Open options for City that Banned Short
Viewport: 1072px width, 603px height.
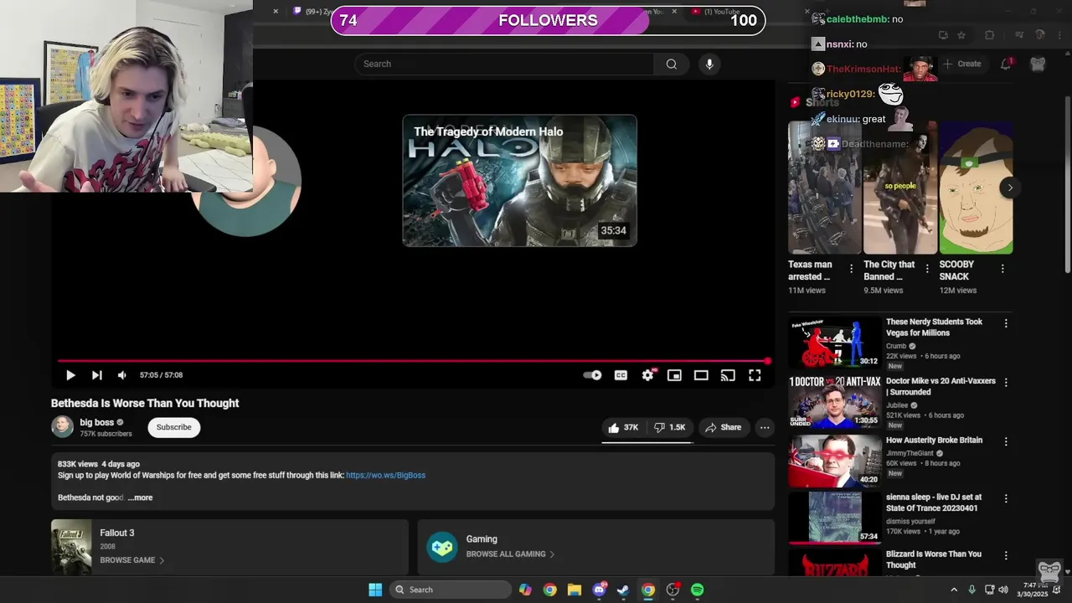point(927,269)
